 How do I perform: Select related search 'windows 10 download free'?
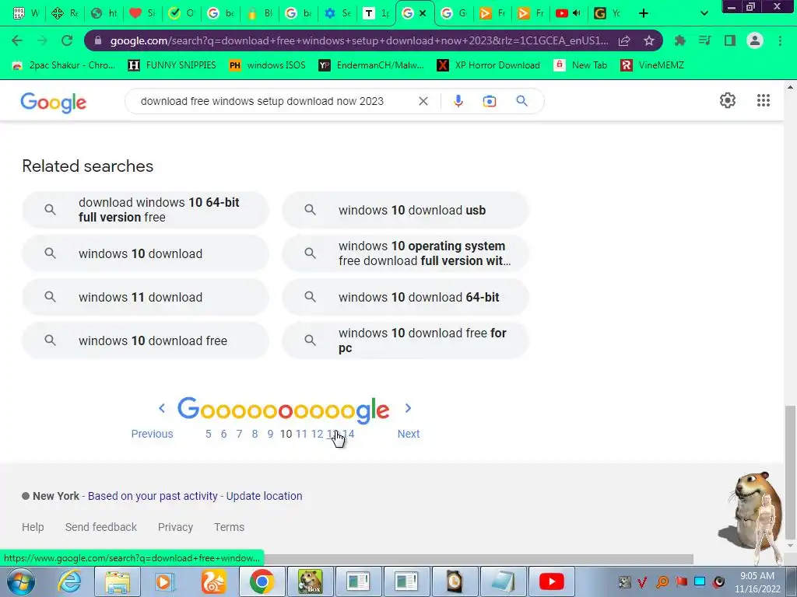pyautogui.click(x=146, y=340)
